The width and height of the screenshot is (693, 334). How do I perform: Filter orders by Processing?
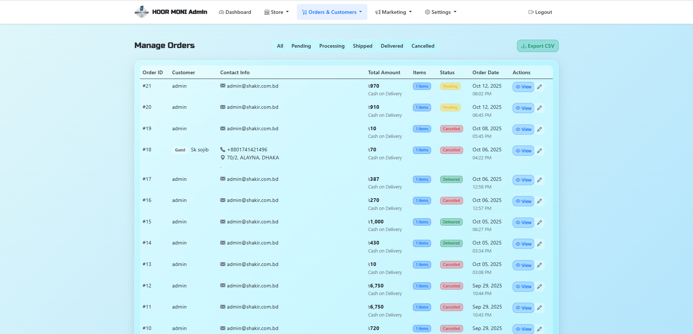click(332, 46)
